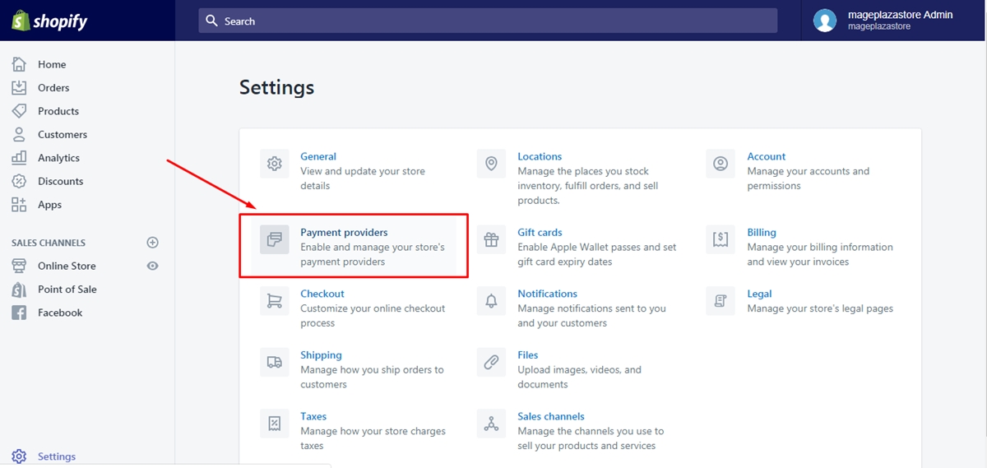Add a sales channel with plus icon
987x468 pixels.
[152, 243]
